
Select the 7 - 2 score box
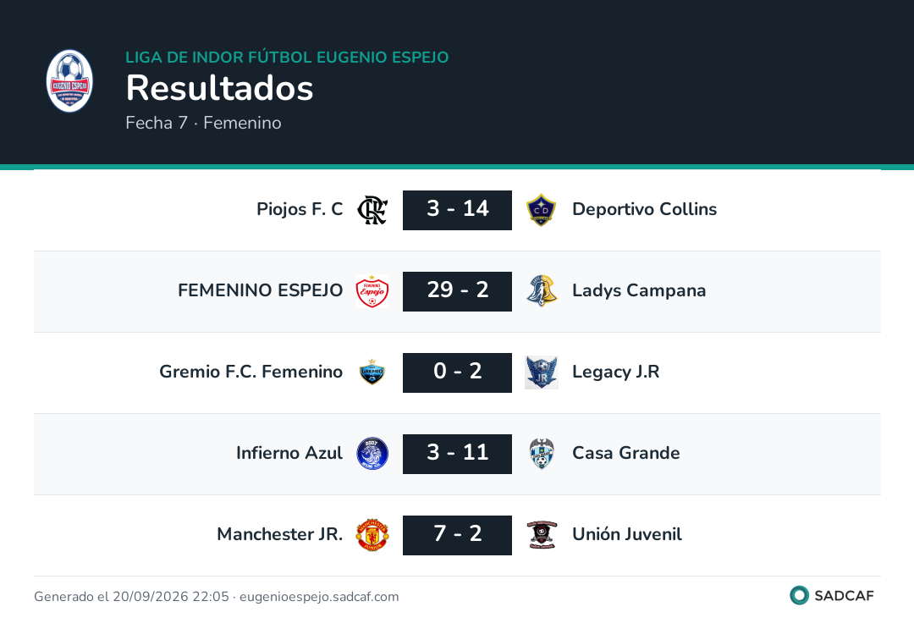458,535
